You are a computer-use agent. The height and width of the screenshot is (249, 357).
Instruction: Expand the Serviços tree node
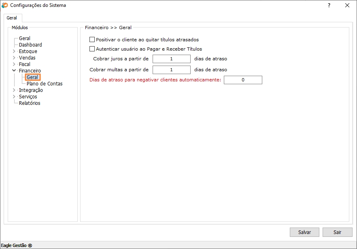click(x=14, y=97)
